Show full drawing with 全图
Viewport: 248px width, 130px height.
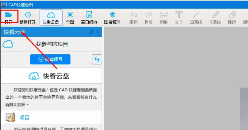[x=70, y=18]
